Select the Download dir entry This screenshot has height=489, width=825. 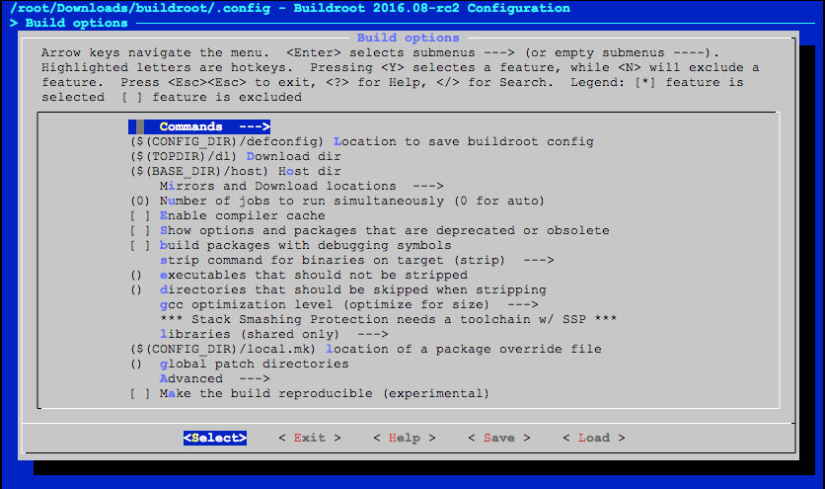235,156
